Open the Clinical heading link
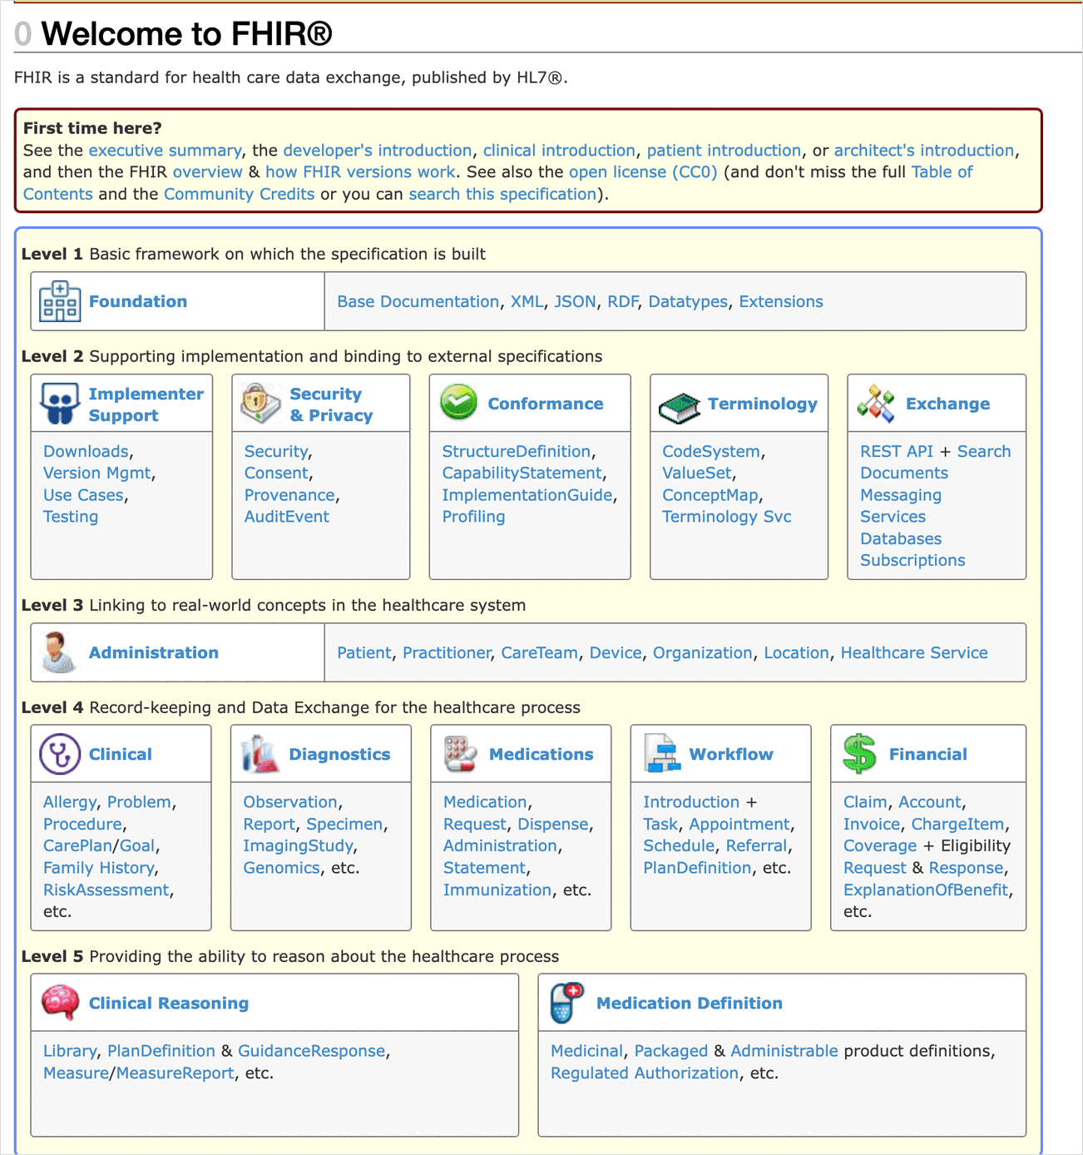This screenshot has width=1083, height=1155. click(121, 754)
